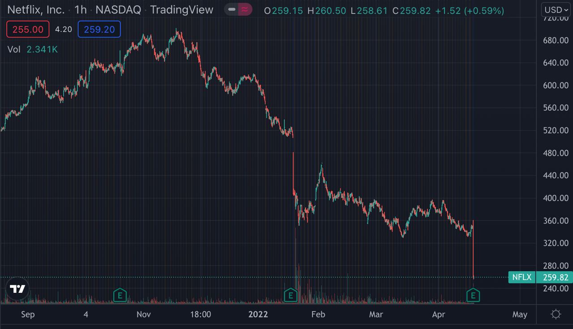Image resolution: width=573 pixels, height=329 pixels.
Task: Click the 18:00 label on time axis
Action: pos(200,315)
